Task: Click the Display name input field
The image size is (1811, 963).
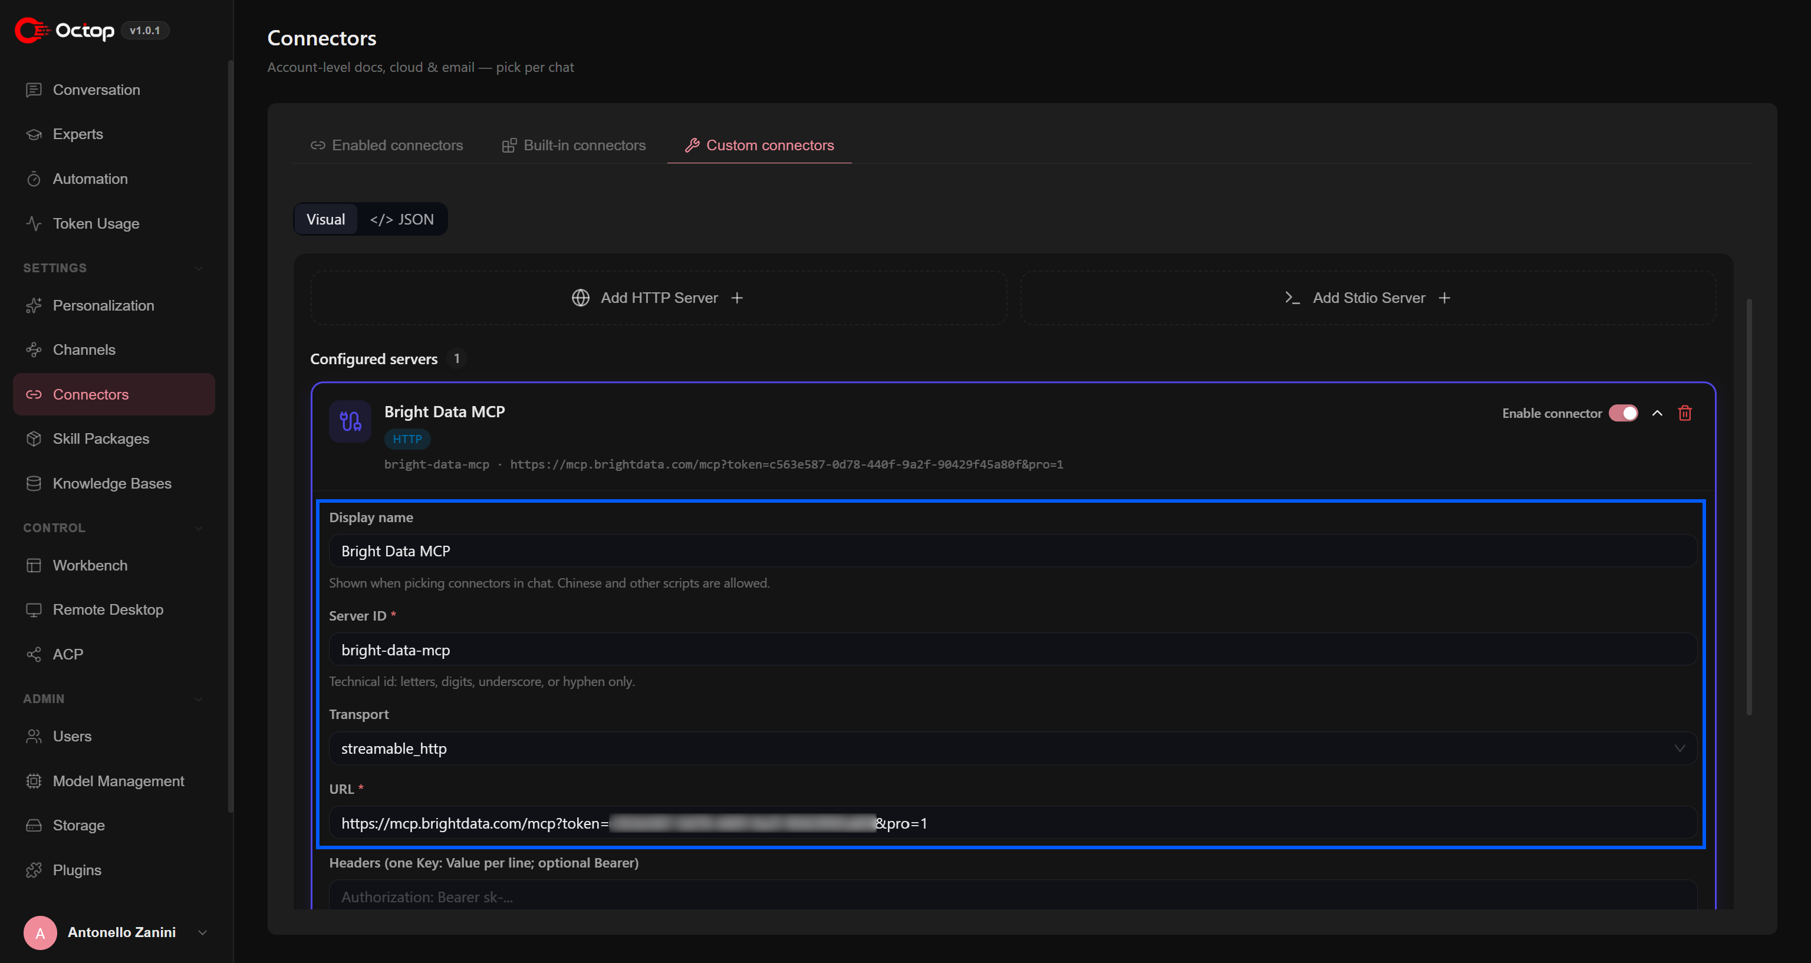Action: tap(1012, 551)
